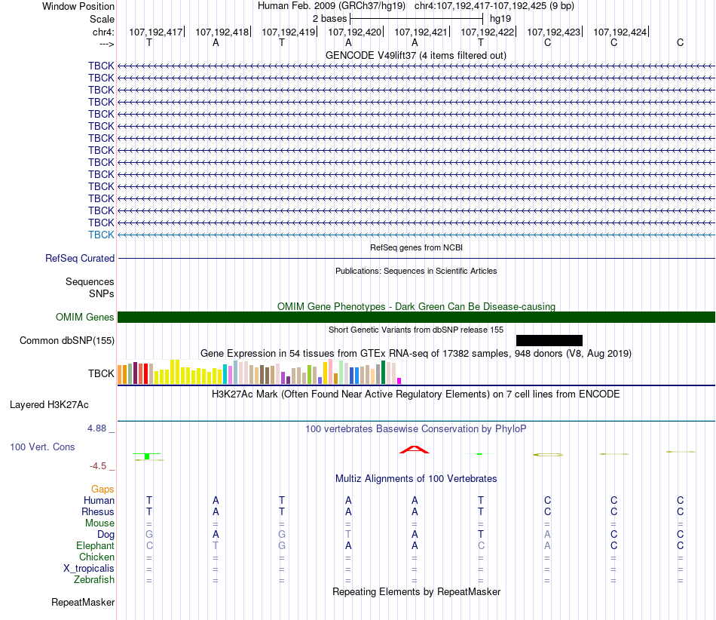
Task: Click the orange Gaps label
Action: coord(103,490)
